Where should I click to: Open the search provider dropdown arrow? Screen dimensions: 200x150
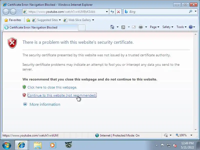[195, 11]
